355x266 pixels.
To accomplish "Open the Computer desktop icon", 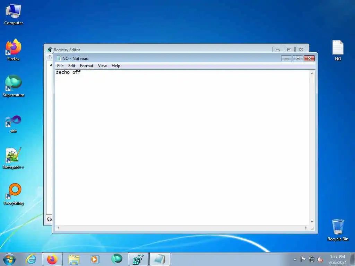I will coord(14,15).
